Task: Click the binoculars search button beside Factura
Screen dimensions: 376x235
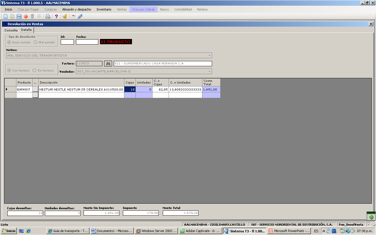Action: click(108, 64)
